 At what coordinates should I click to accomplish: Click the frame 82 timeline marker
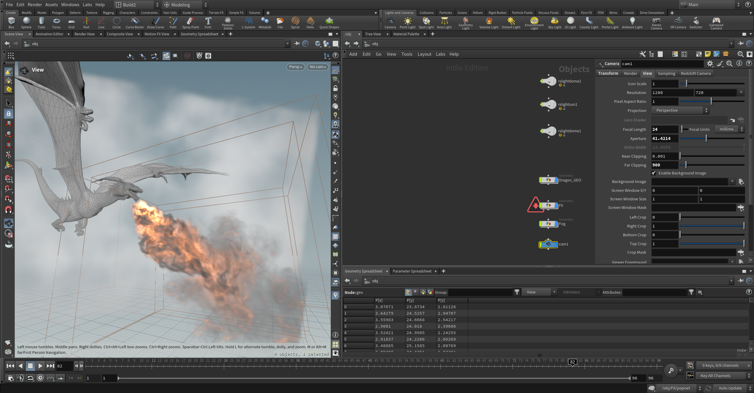pos(572,362)
